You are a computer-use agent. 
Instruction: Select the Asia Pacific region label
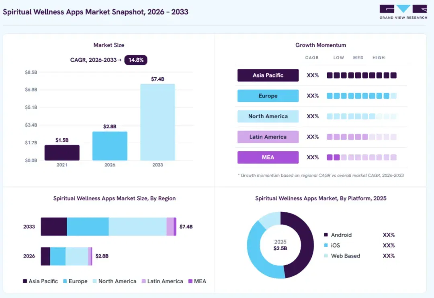[x=268, y=75]
